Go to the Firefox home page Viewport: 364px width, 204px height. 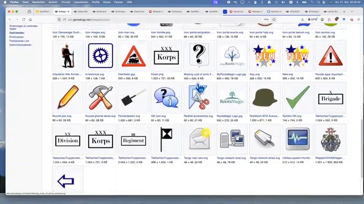coord(30,20)
